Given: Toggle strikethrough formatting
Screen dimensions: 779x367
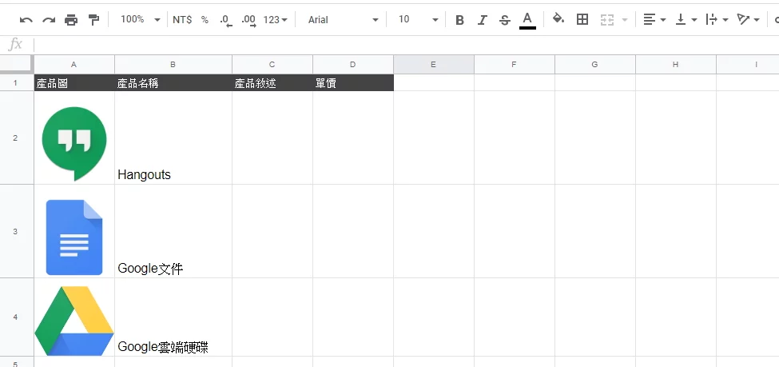Looking at the screenshot, I should pos(505,20).
